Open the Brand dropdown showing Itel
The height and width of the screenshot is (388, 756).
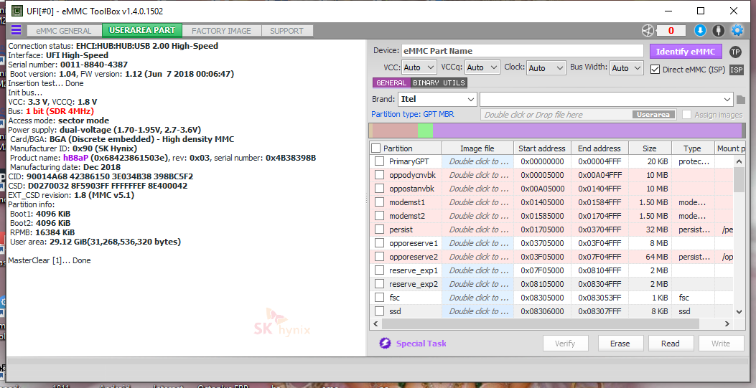[437, 99]
